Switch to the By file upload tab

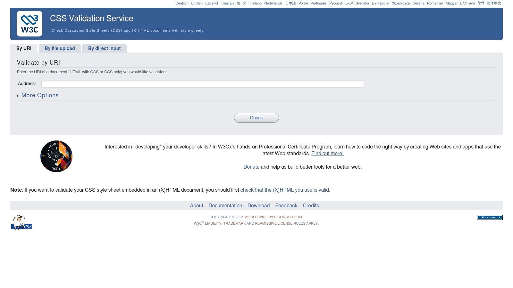coord(60,48)
